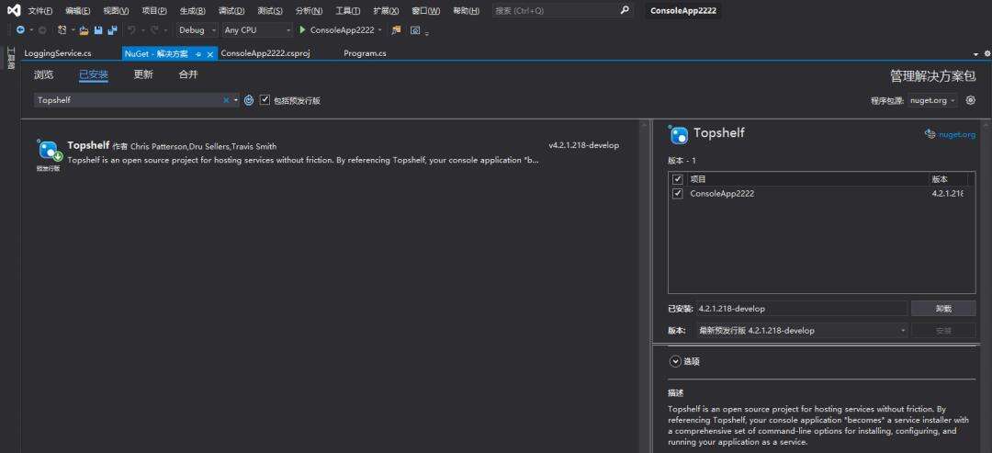Open the Build (生成) menu
992x453 pixels.
tap(192, 11)
